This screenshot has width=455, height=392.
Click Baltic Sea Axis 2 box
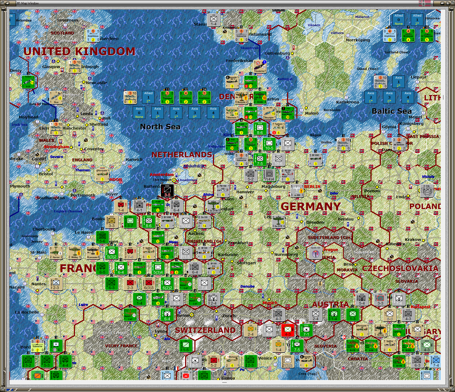pos(371,97)
